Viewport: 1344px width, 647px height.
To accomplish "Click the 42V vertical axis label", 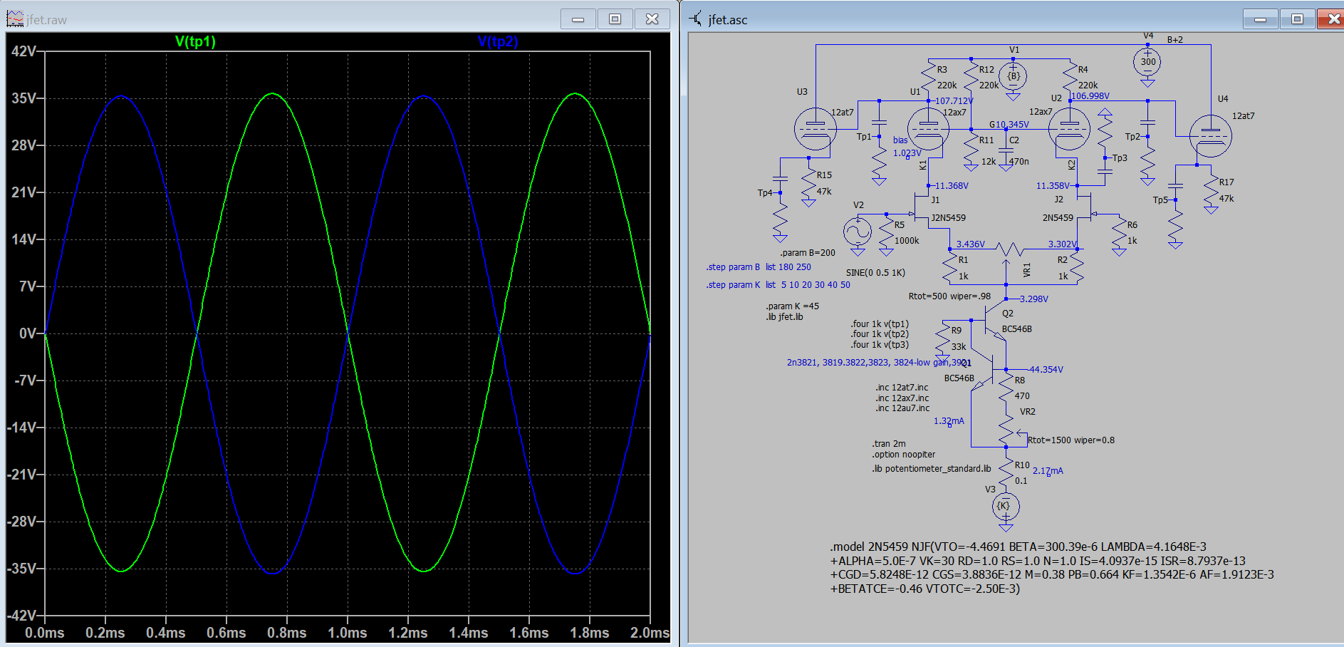I will 24,51.
